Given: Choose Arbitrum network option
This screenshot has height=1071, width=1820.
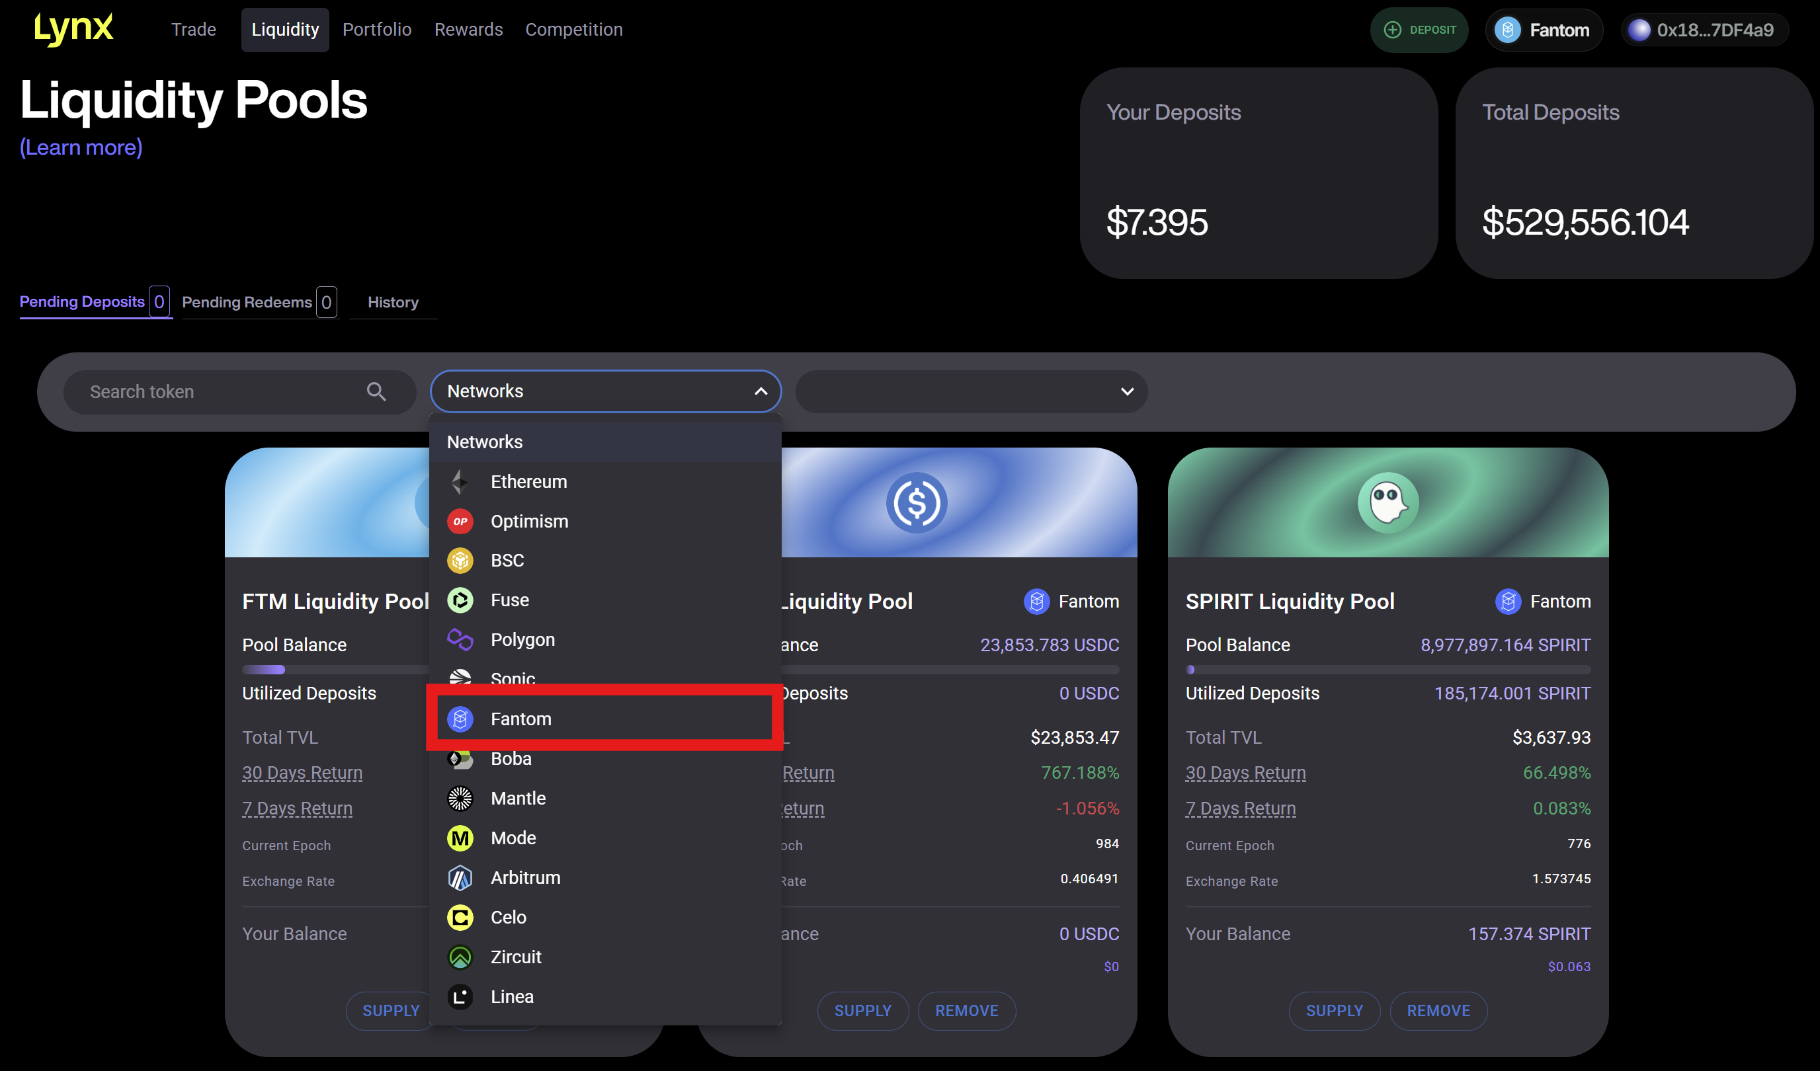Looking at the screenshot, I should (x=525, y=877).
